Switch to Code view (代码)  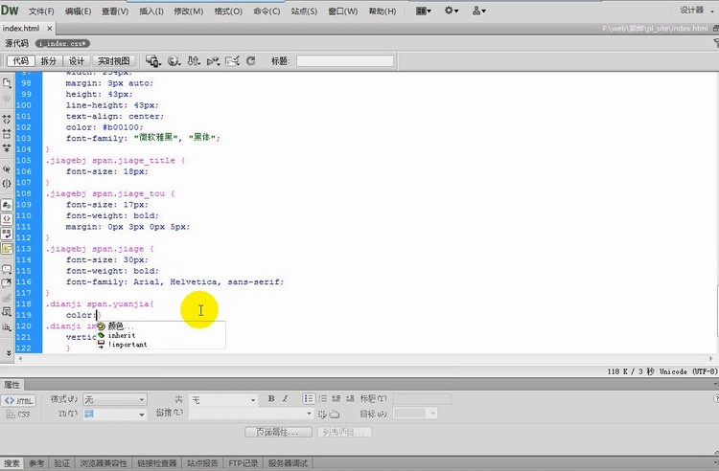coord(21,61)
